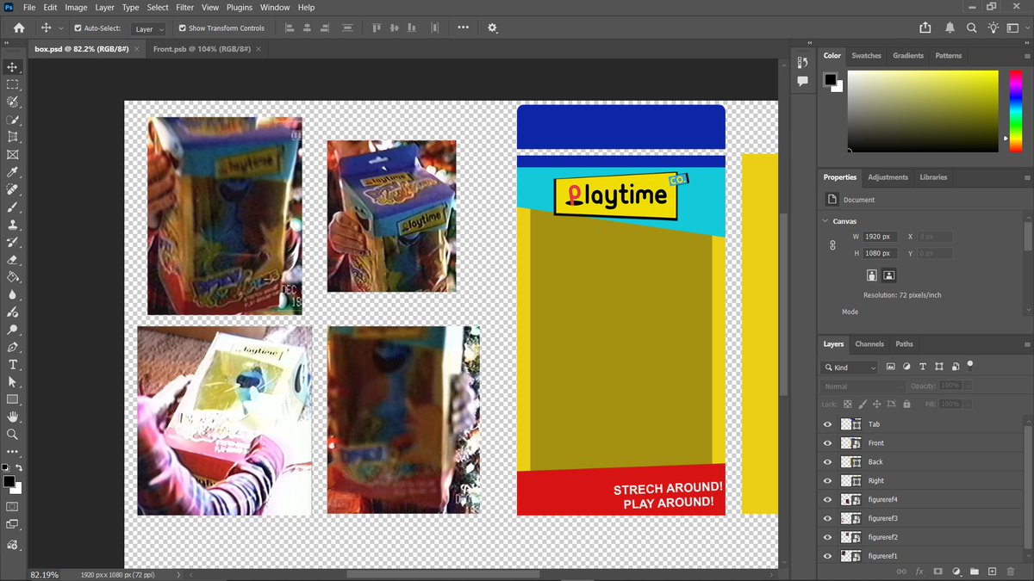Click the align left edges button
The image size is (1034, 581).
289,28
